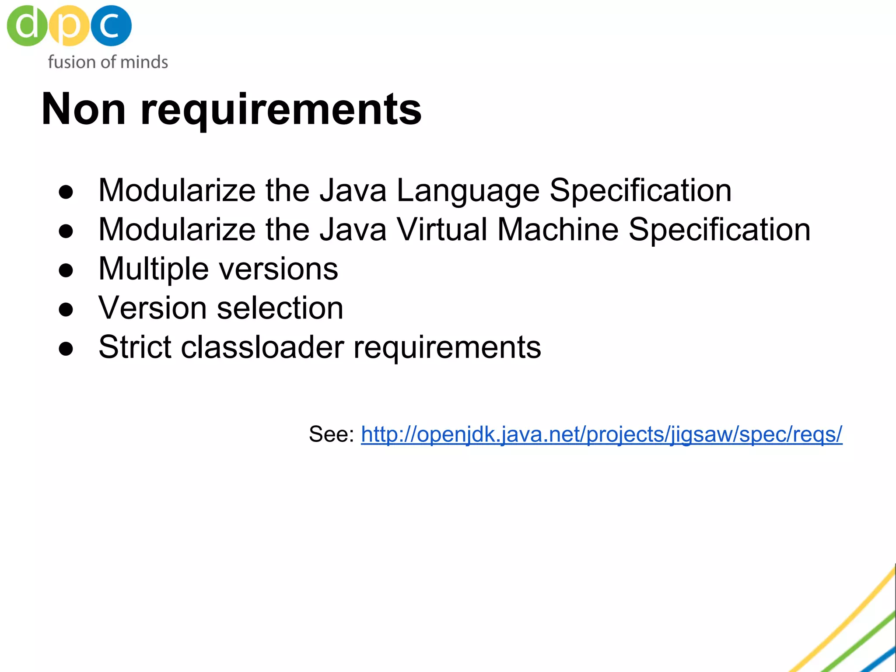Image resolution: width=896 pixels, height=672 pixels.
Task: Click the 'See:' label before the URL
Action: (x=332, y=434)
